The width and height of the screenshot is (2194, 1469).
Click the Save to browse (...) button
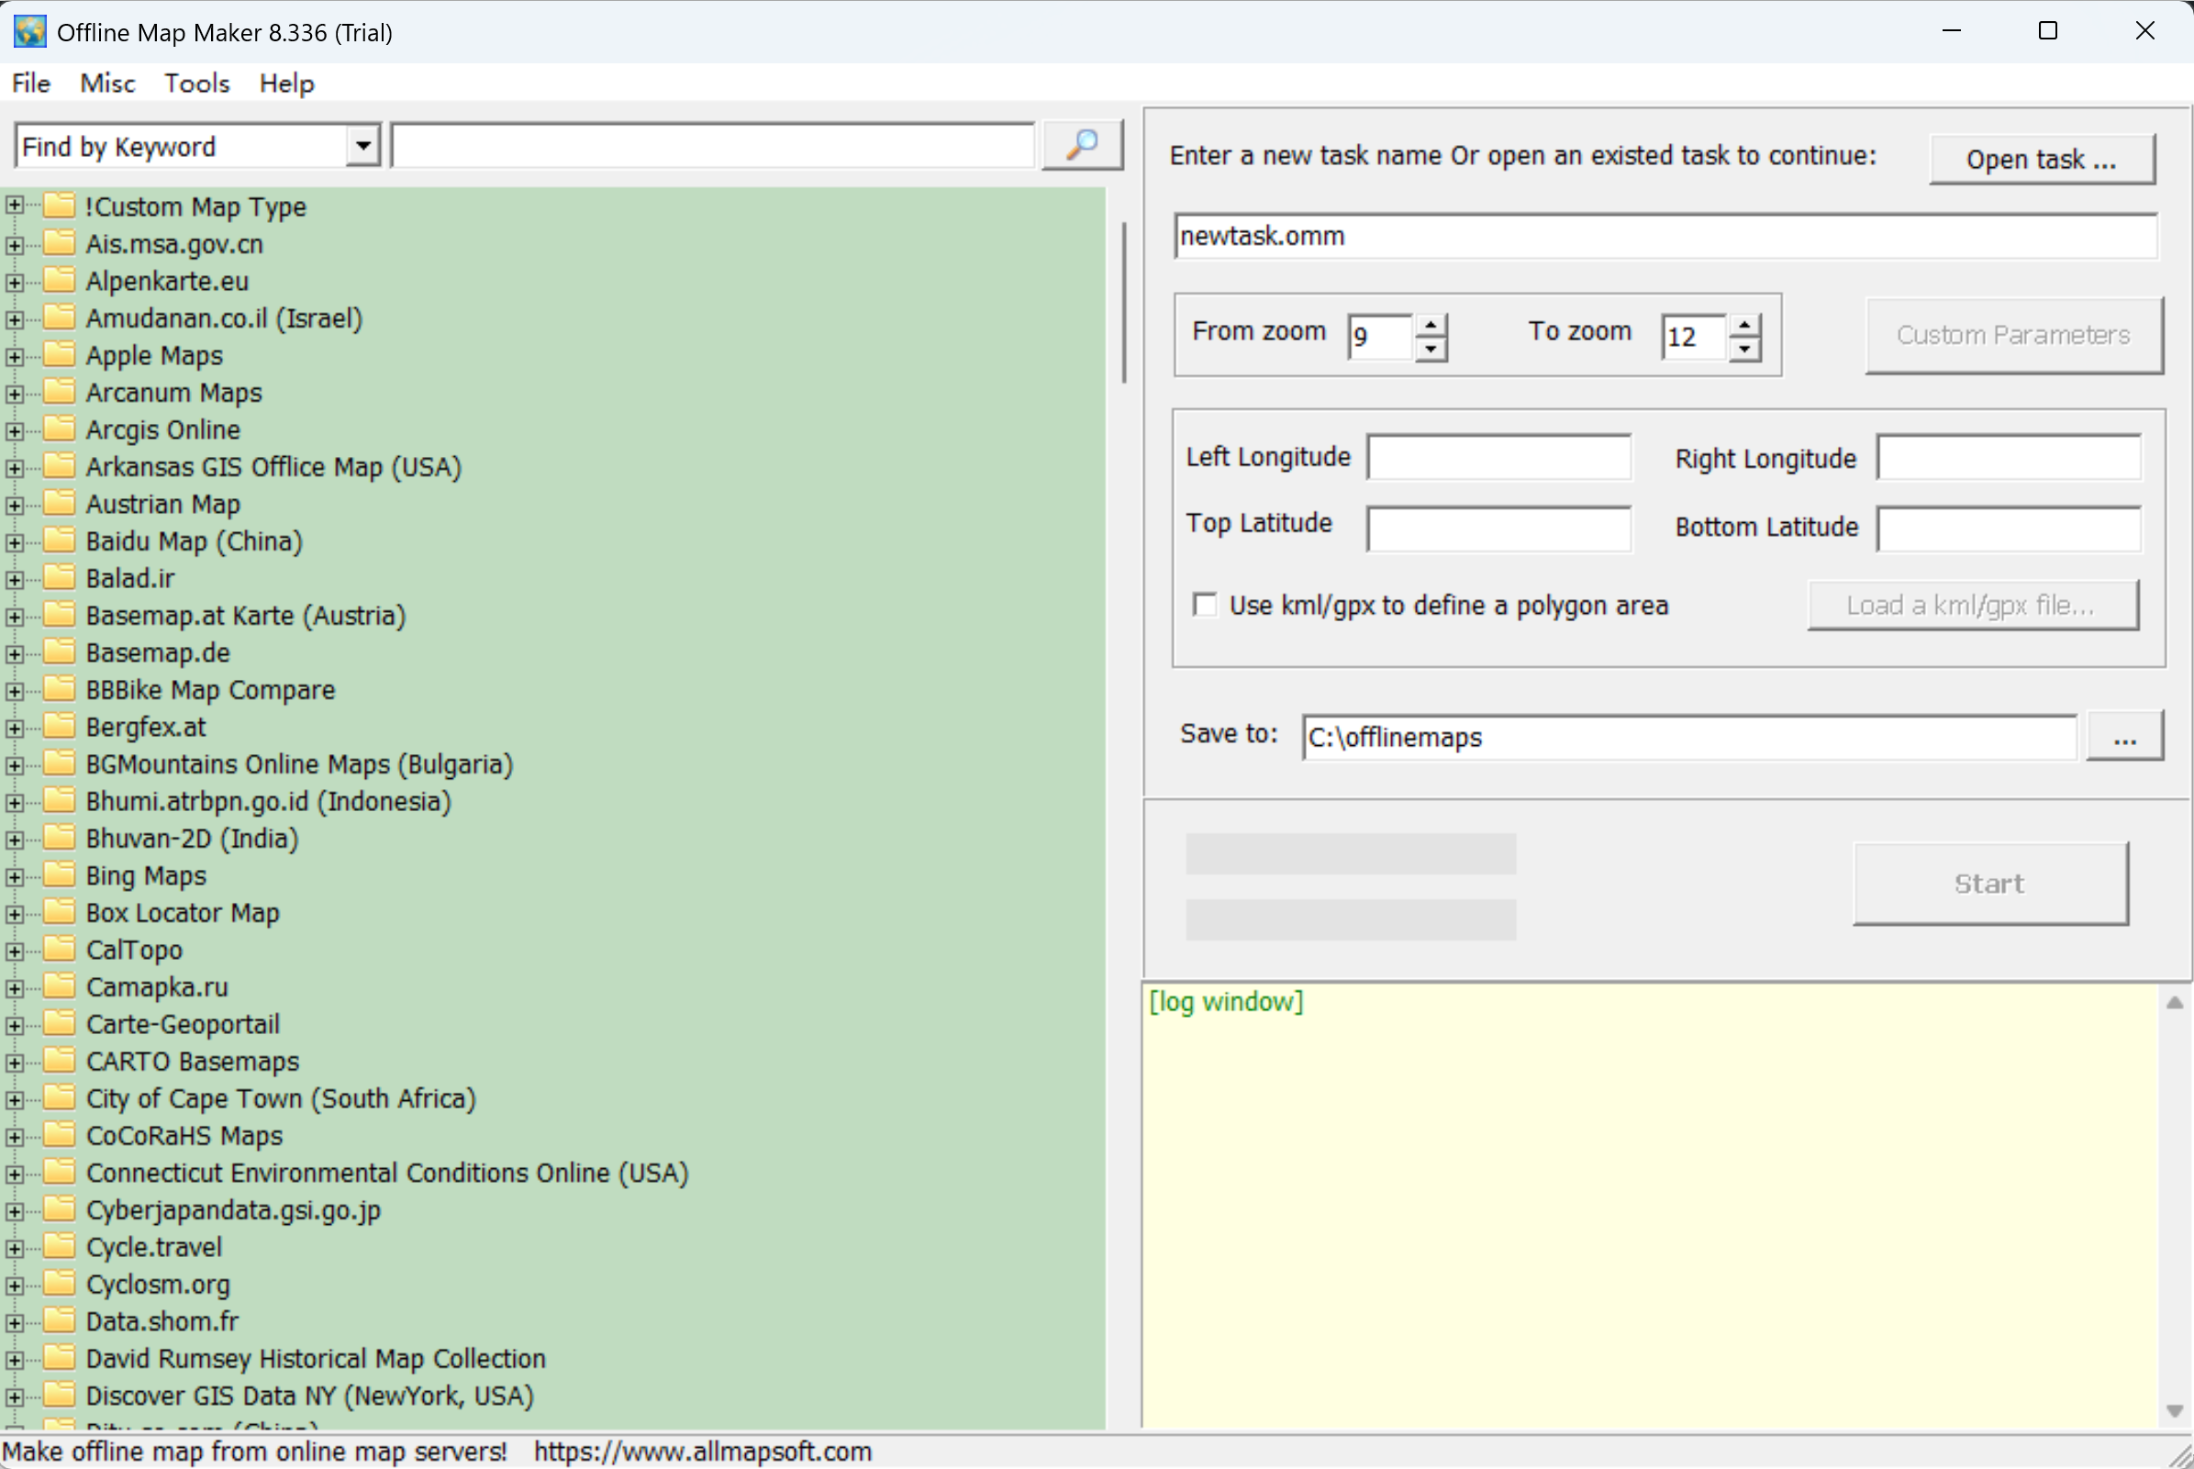pos(2124,738)
